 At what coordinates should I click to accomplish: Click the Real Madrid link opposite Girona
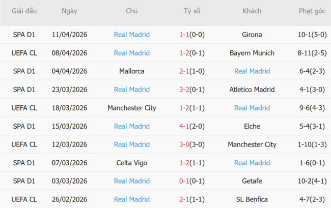tap(132, 35)
